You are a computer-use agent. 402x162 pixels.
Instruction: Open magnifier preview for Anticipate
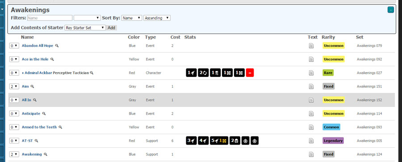tap(44, 114)
